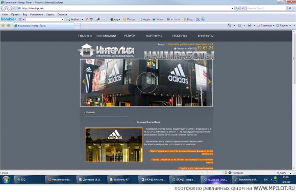Open the Страница page menu dropdown
The height and width of the screenshot is (192, 296).
[265, 25]
